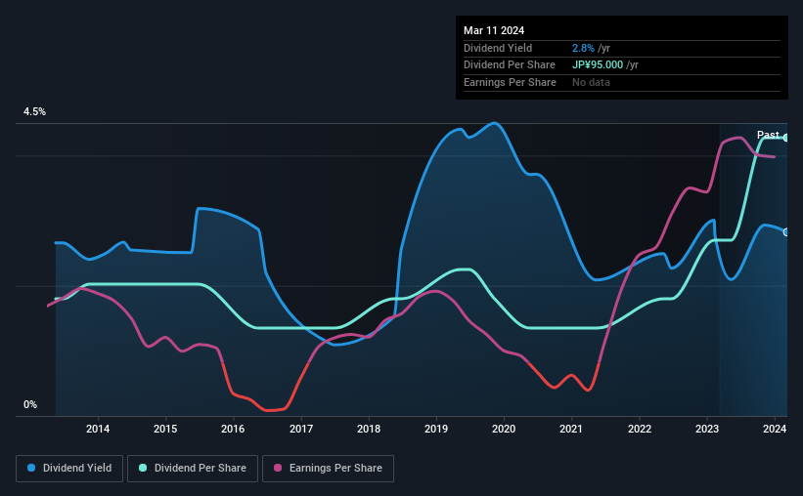Select the 2015 x-axis year label
Viewport: 803px width, 496px height.
165,429
